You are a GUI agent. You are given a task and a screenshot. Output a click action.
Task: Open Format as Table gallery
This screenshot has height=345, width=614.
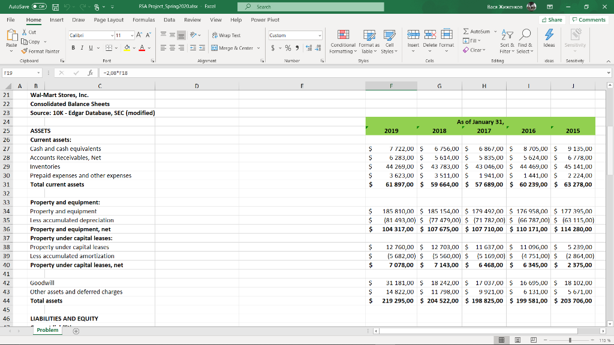[x=369, y=41]
